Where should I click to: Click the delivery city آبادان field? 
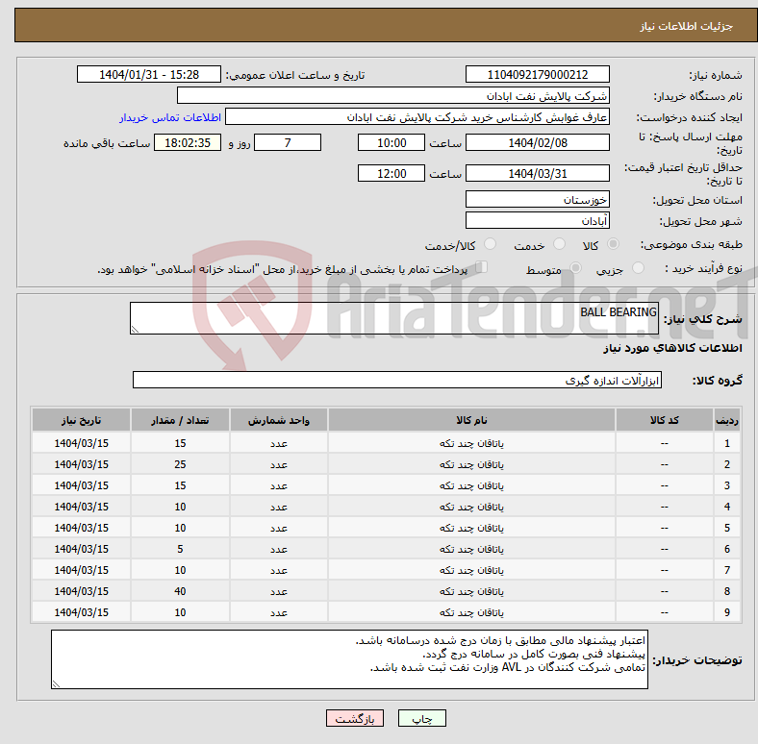[x=537, y=220]
